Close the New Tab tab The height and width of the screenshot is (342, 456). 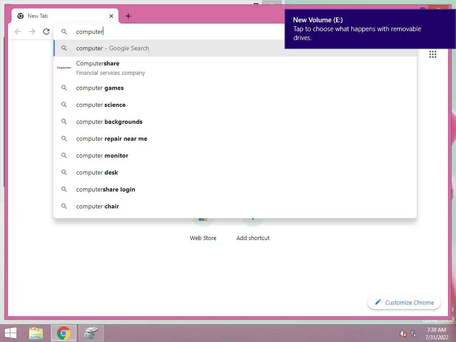[x=111, y=16]
